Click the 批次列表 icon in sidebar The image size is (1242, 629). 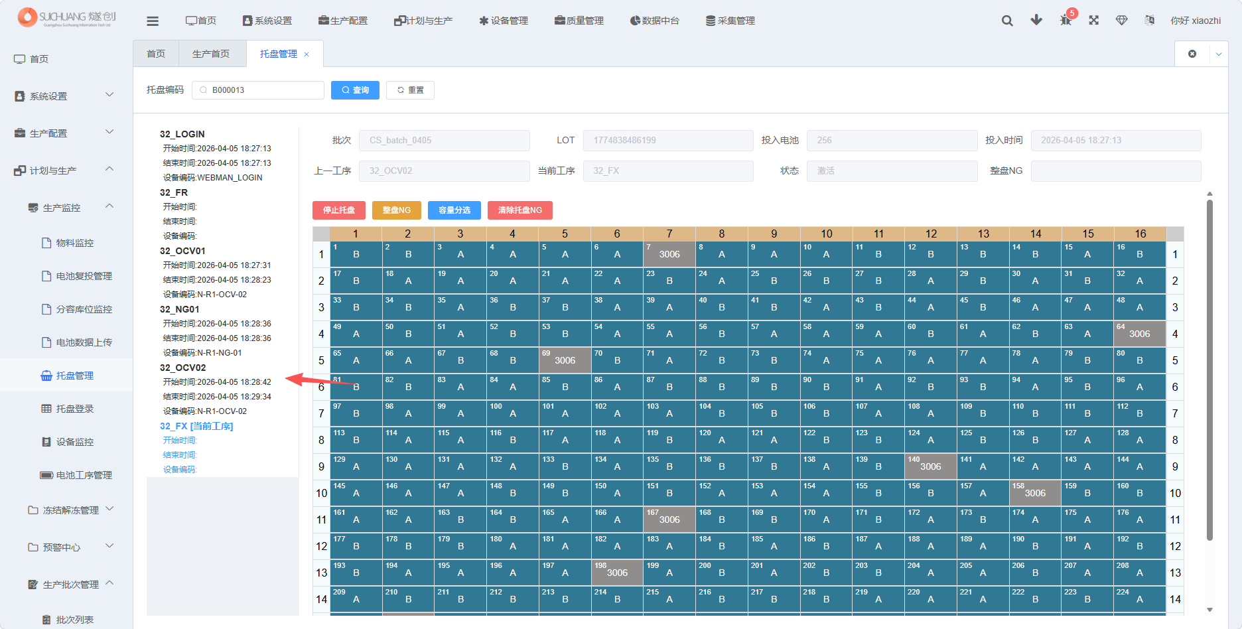point(46,620)
